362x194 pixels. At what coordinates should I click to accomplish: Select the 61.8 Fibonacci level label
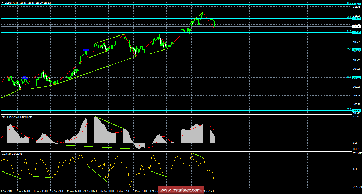(x=349, y=31)
